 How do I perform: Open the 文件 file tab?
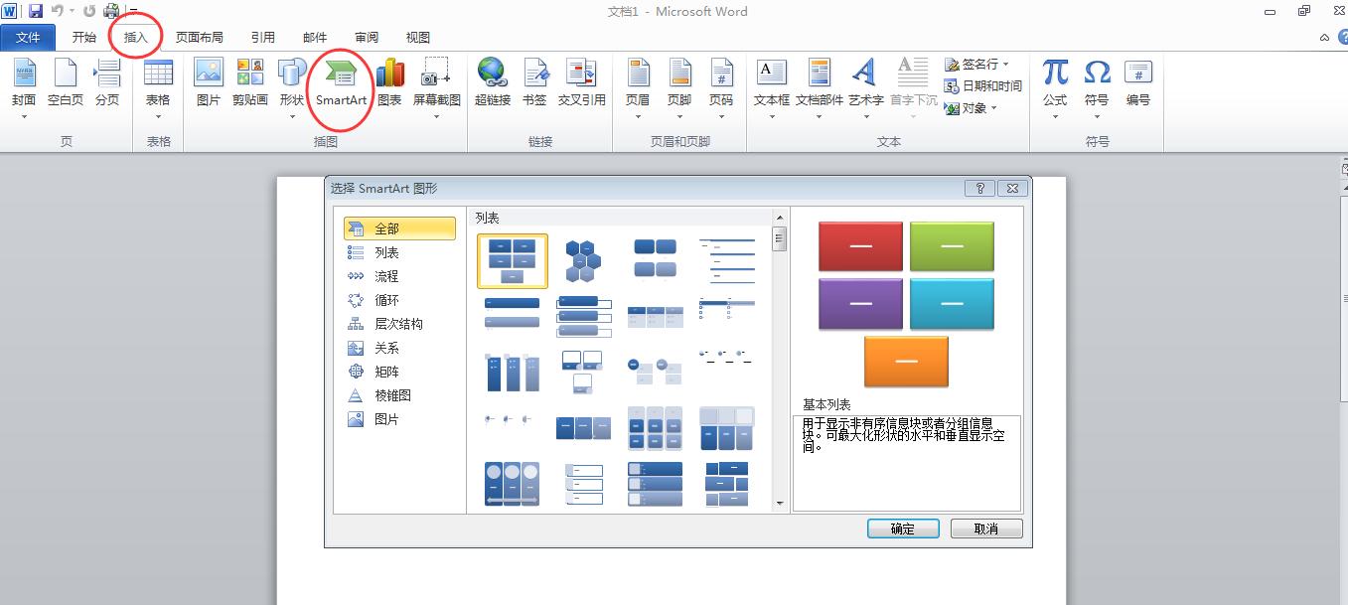pos(28,38)
